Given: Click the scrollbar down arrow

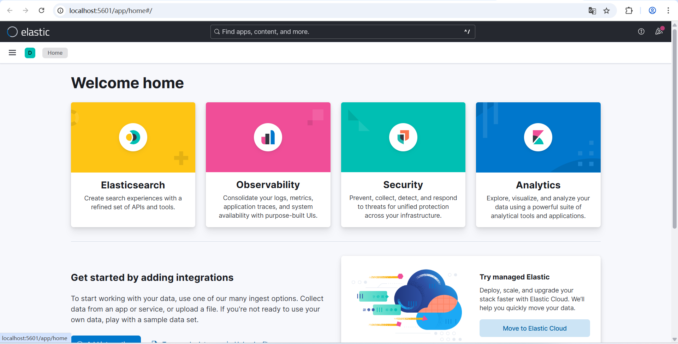Looking at the screenshot, I should click(674, 339).
